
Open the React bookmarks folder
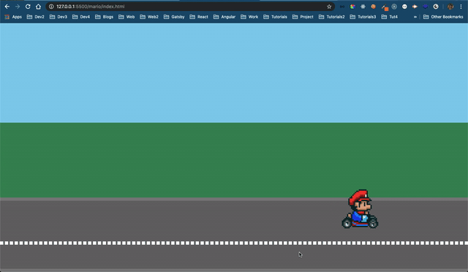click(199, 17)
